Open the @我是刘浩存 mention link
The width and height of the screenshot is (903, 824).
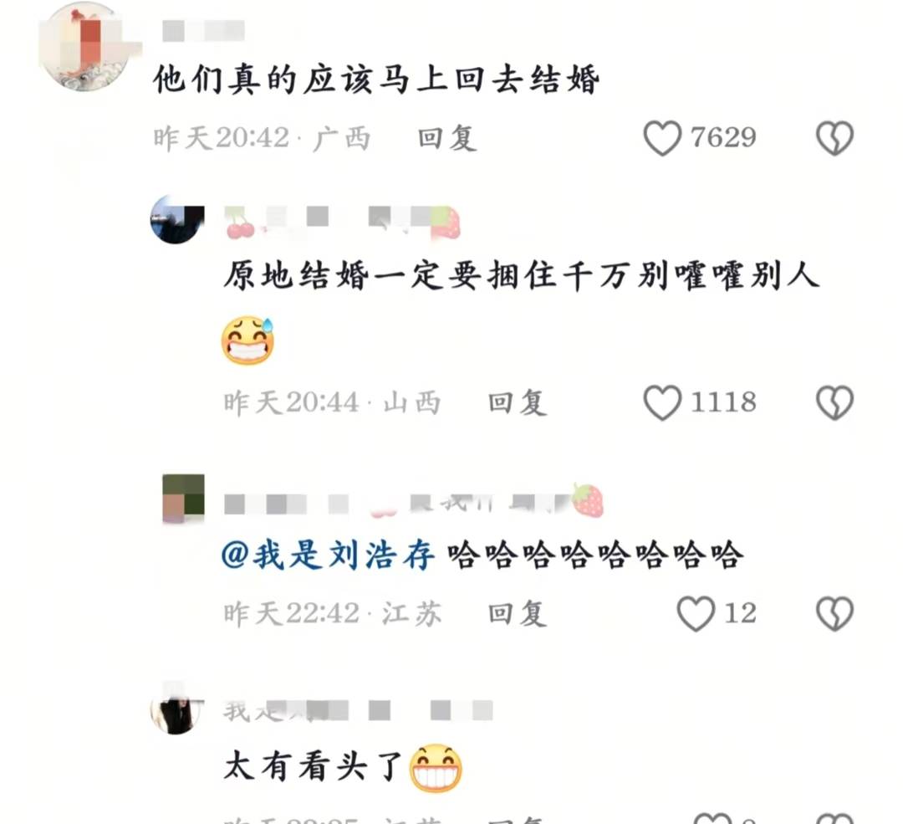click(x=328, y=555)
